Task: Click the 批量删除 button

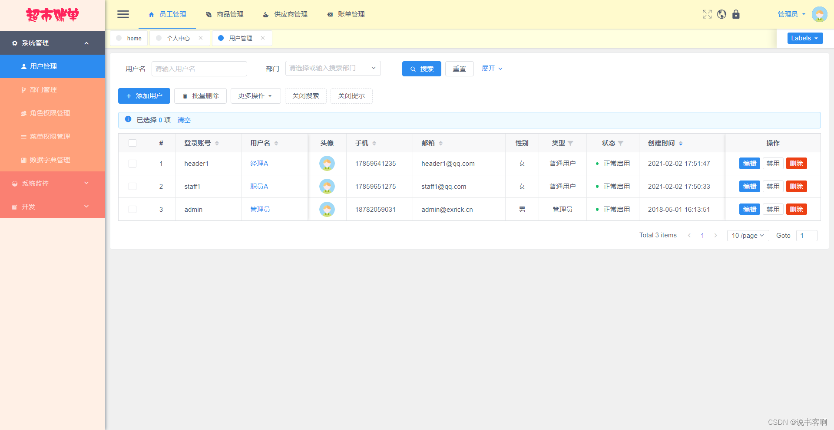Action: pyautogui.click(x=200, y=96)
